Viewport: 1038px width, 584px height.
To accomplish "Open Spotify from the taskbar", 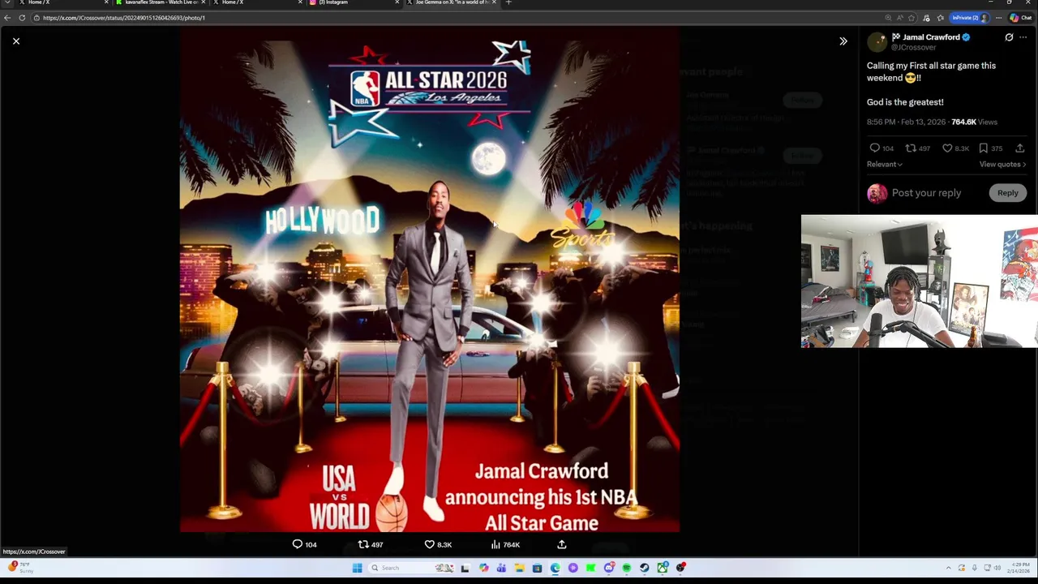I will [x=626, y=568].
